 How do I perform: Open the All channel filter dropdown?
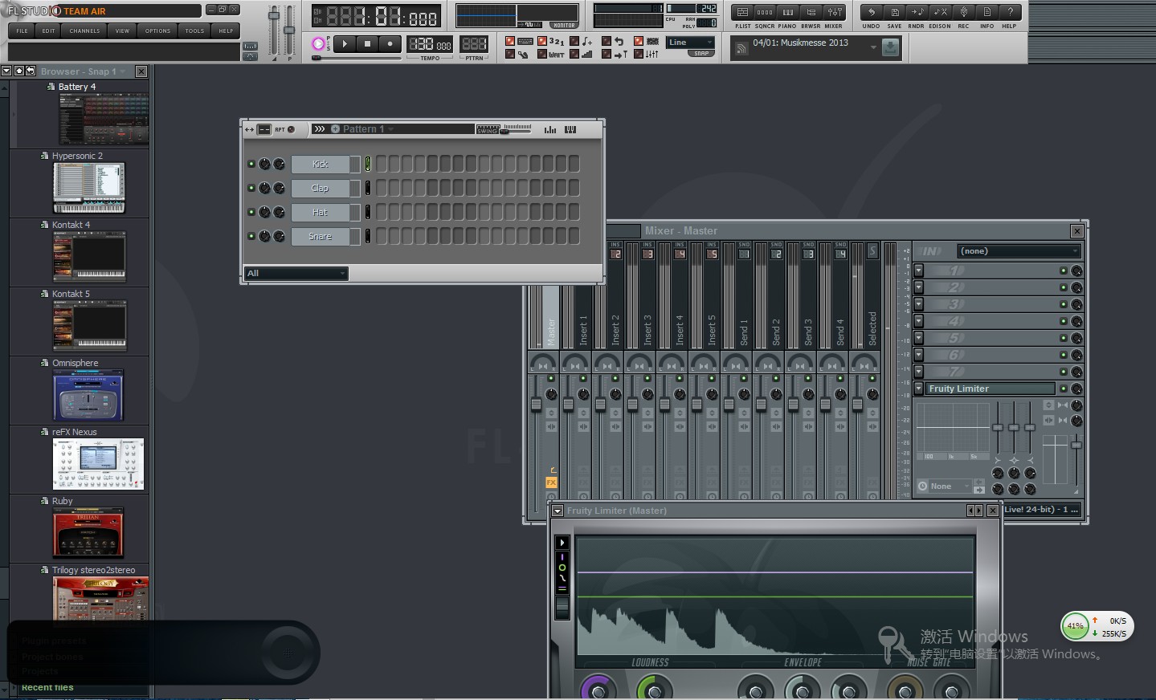[x=296, y=274]
